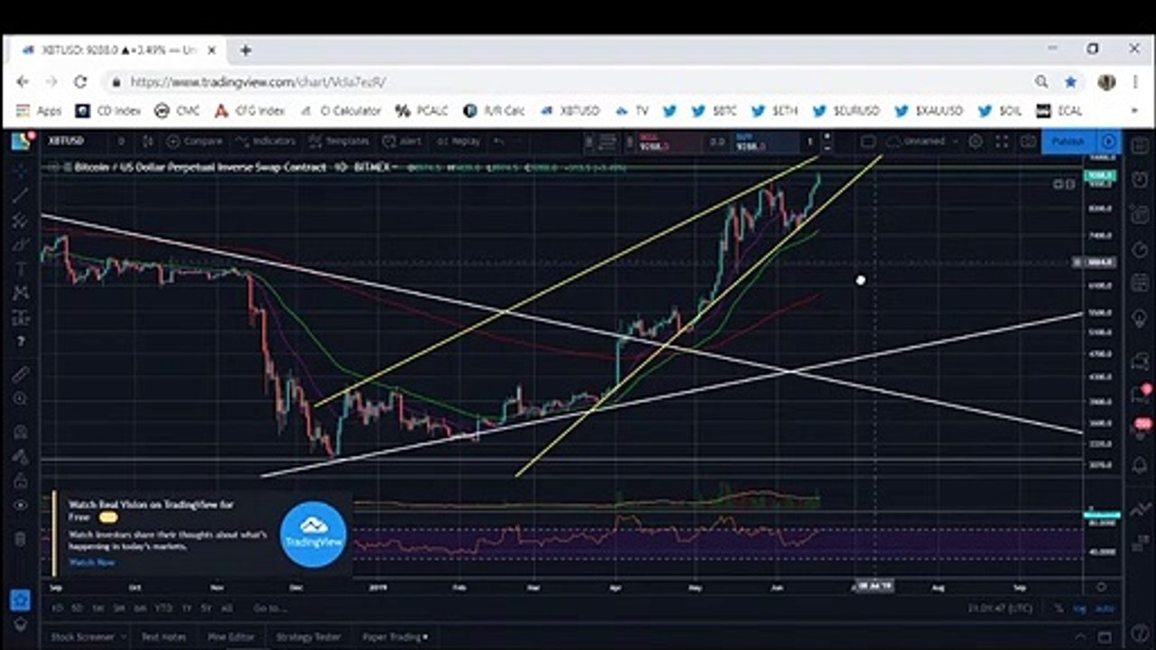Screen dimensions: 1156x650
Task: Click the Sell price button
Action: click(x=669, y=142)
